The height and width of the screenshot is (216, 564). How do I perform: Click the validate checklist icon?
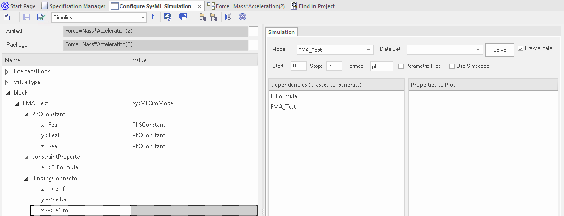[41, 17]
